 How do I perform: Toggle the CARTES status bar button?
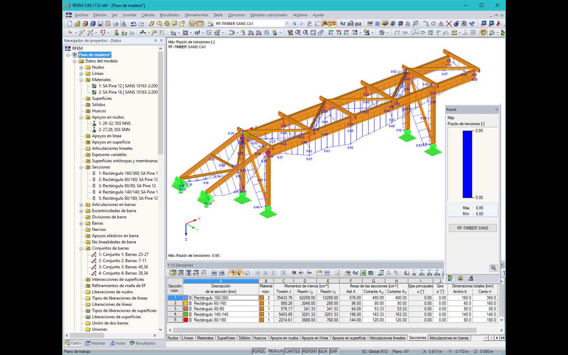[292, 351]
